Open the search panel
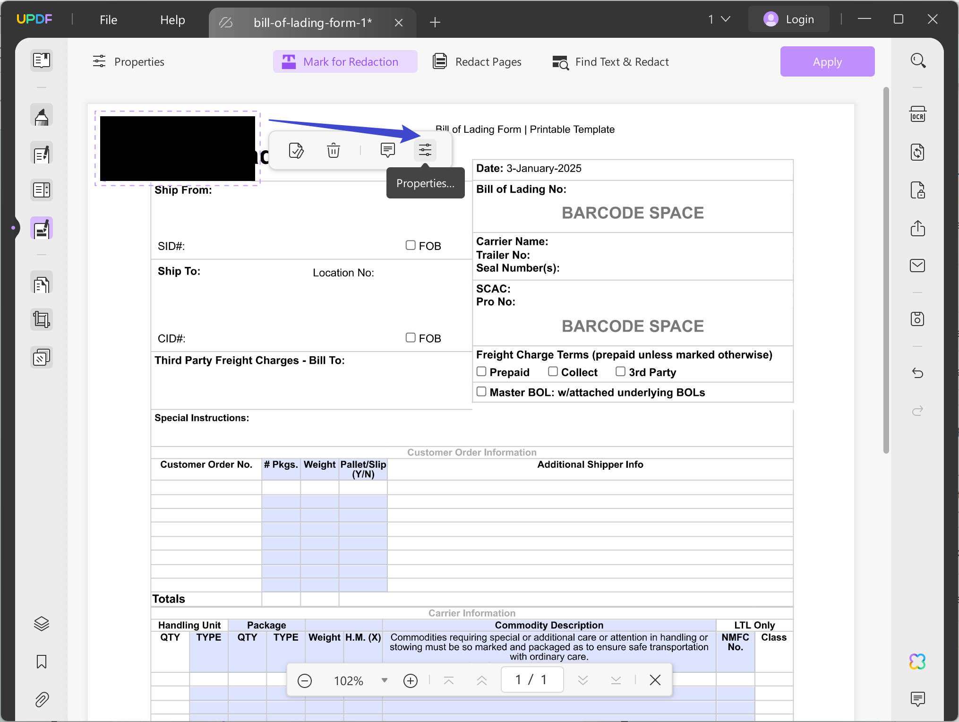The image size is (959, 722). tap(918, 60)
